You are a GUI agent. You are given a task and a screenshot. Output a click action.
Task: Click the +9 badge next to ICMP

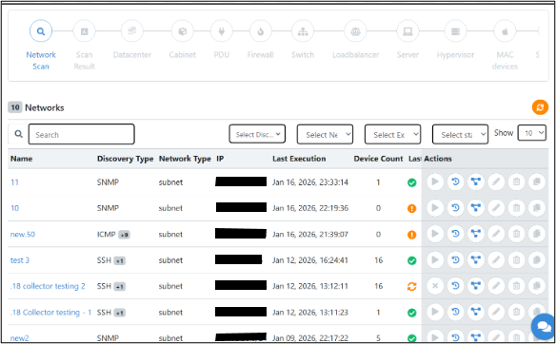point(124,235)
